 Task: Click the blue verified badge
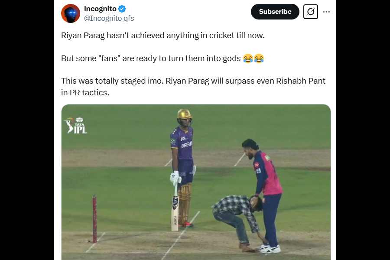click(x=122, y=9)
